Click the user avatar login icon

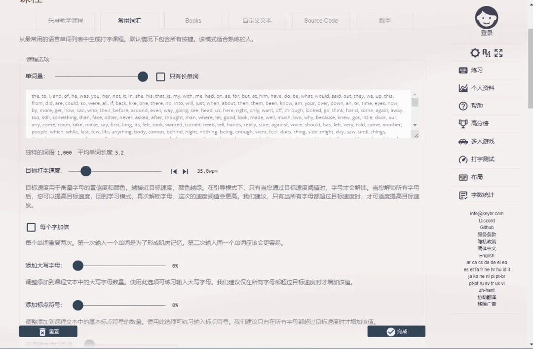[x=487, y=18]
